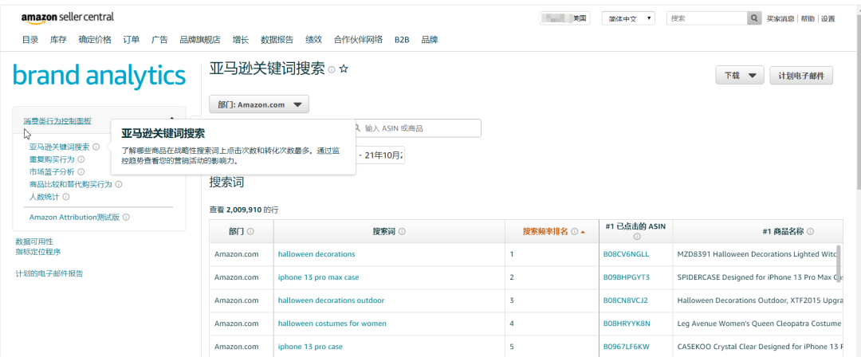This screenshot has width=861, height=357.
Task: Click info icon beside 人数统计
Action: pyautogui.click(x=65, y=197)
